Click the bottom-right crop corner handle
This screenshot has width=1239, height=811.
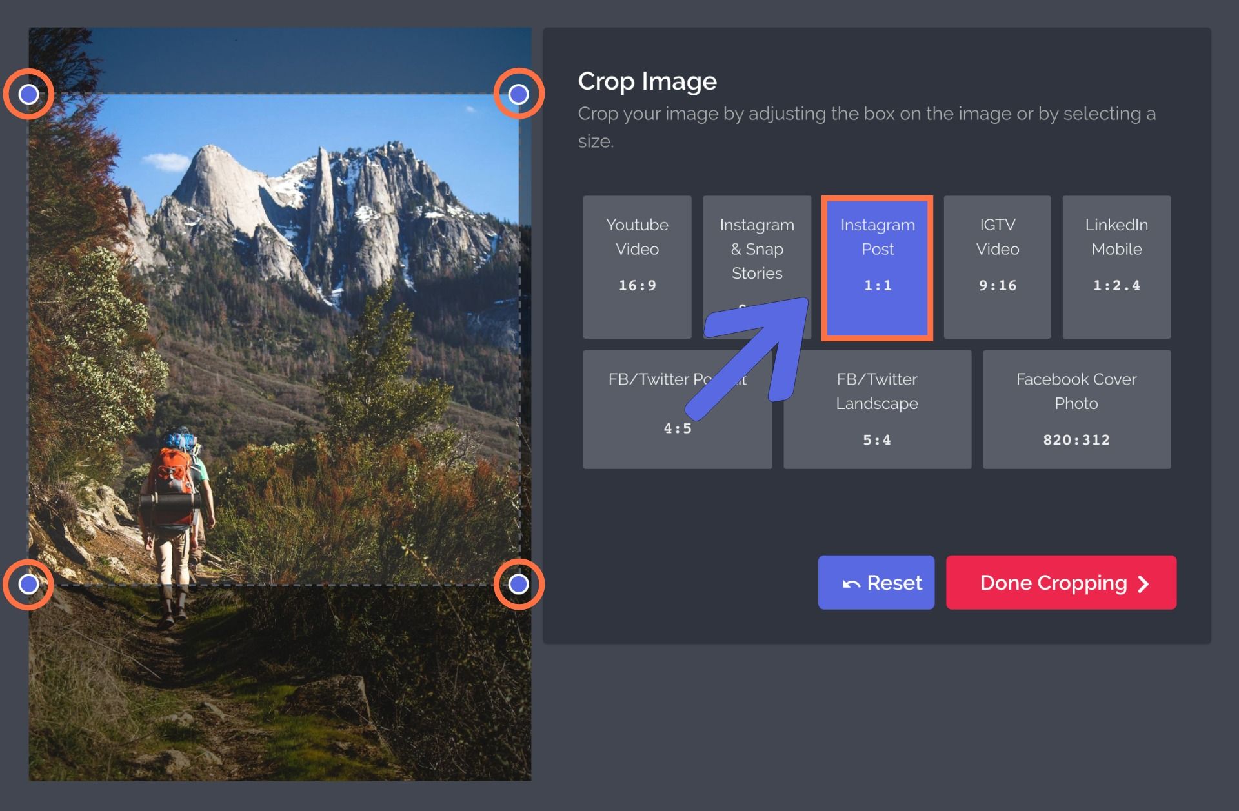tap(519, 584)
